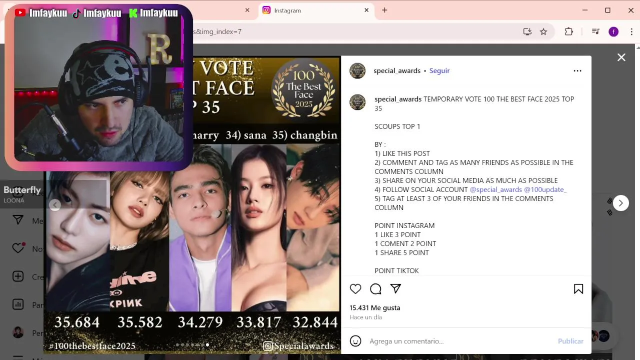Switch to the Instagram tab
The image size is (640, 360).
coord(316,10)
